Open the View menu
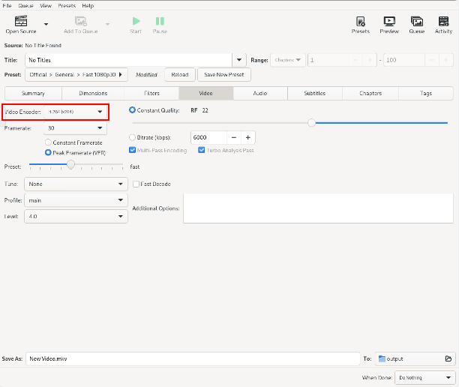Image resolution: width=459 pixels, height=387 pixels. (x=46, y=5)
